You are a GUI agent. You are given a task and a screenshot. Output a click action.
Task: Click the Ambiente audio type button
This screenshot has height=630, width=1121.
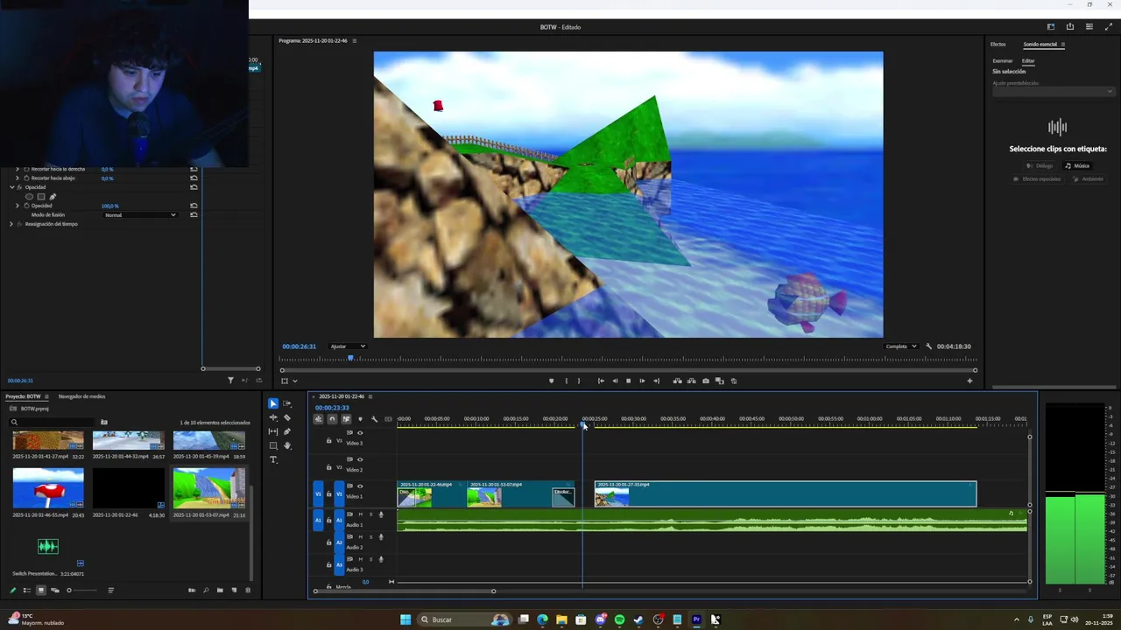coord(1089,179)
